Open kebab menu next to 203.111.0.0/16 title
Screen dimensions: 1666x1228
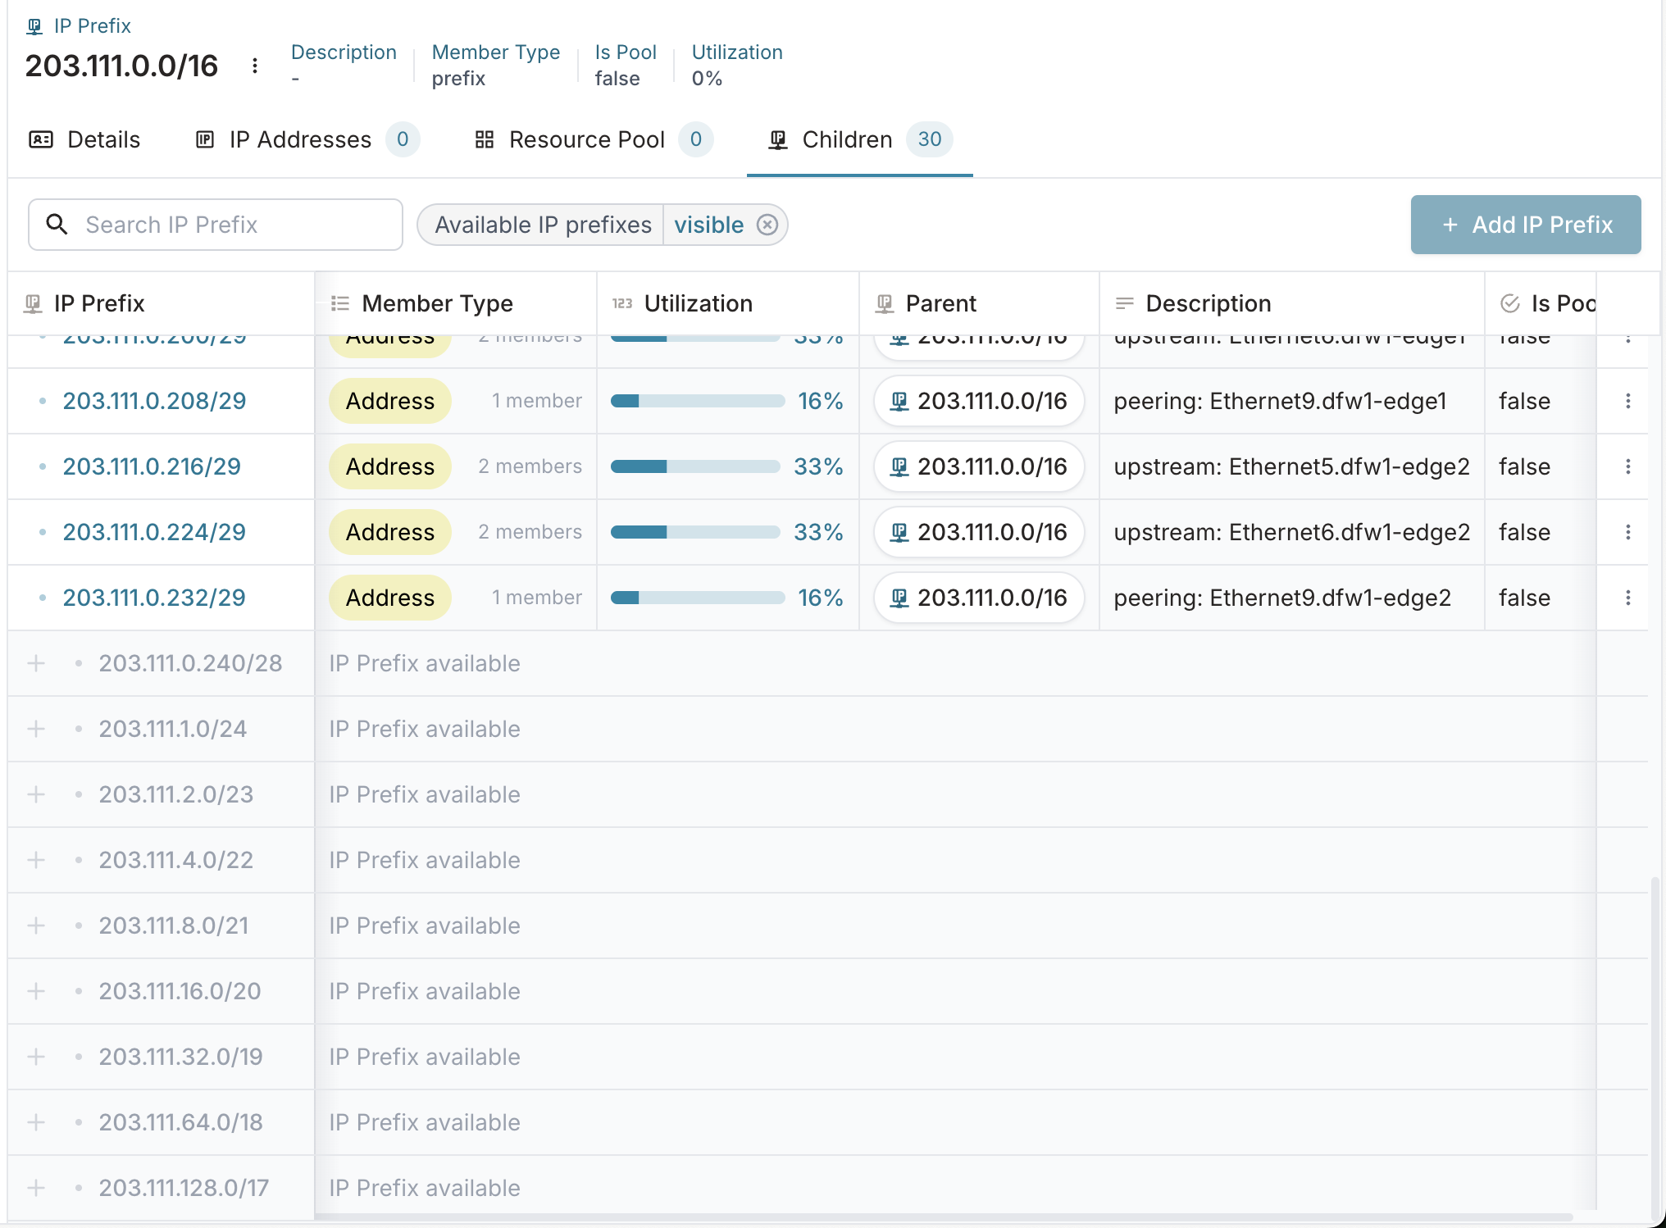(255, 66)
